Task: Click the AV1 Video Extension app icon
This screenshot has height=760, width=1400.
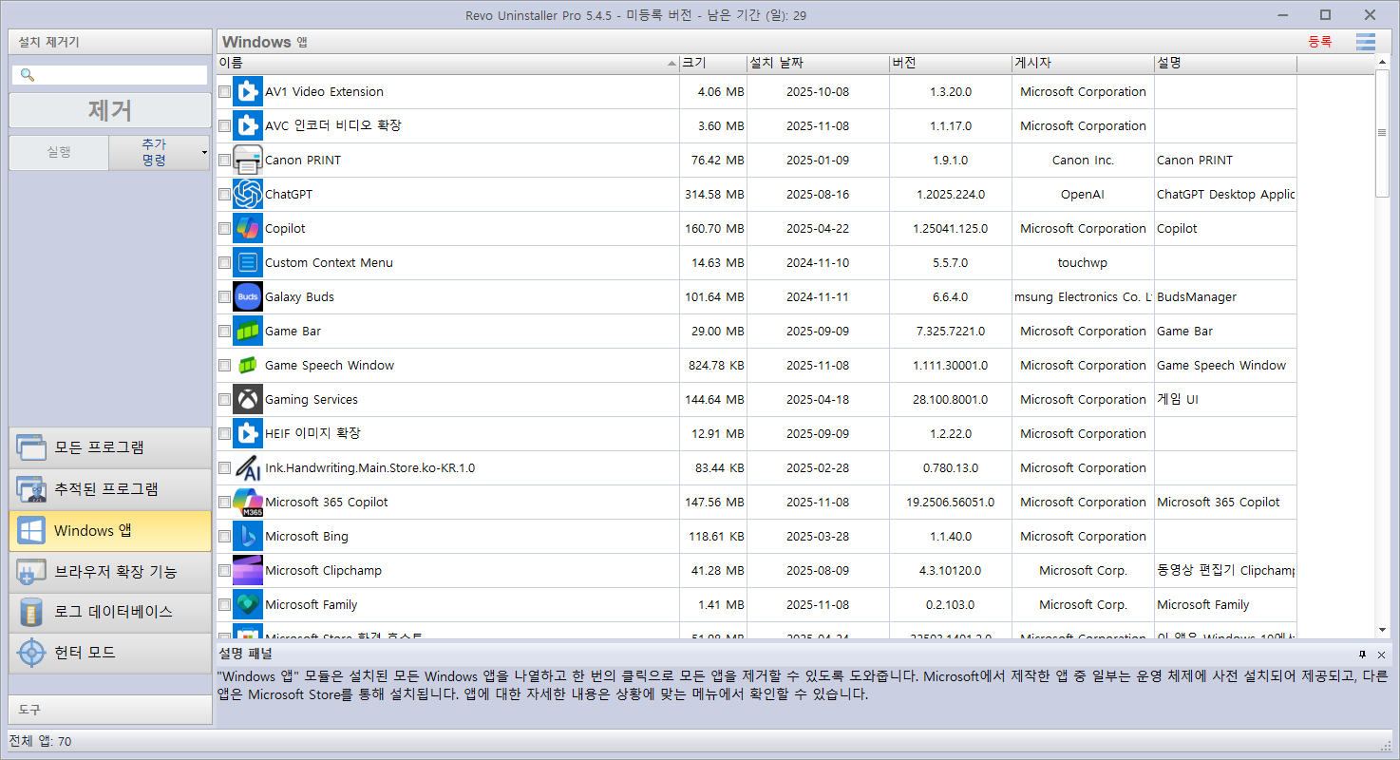Action: click(x=248, y=92)
